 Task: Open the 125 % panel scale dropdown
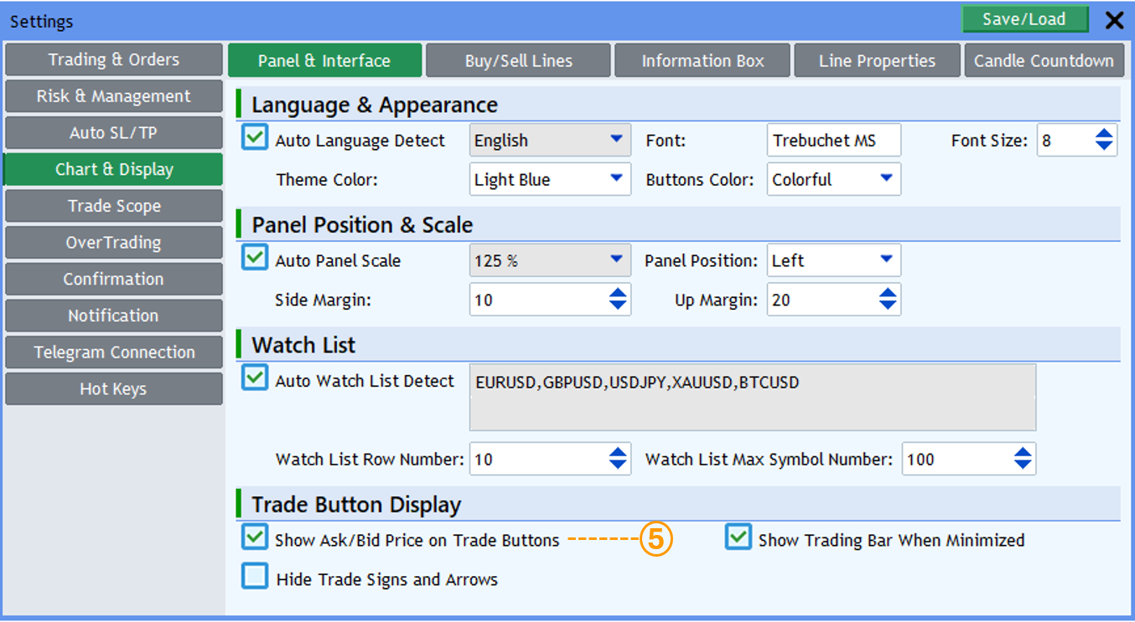click(550, 260)
